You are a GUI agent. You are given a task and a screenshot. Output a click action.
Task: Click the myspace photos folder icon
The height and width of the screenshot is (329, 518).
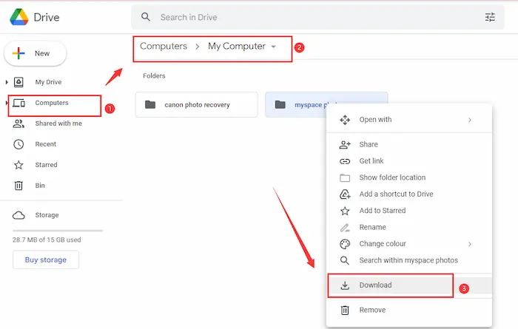(x=280, y=104)
